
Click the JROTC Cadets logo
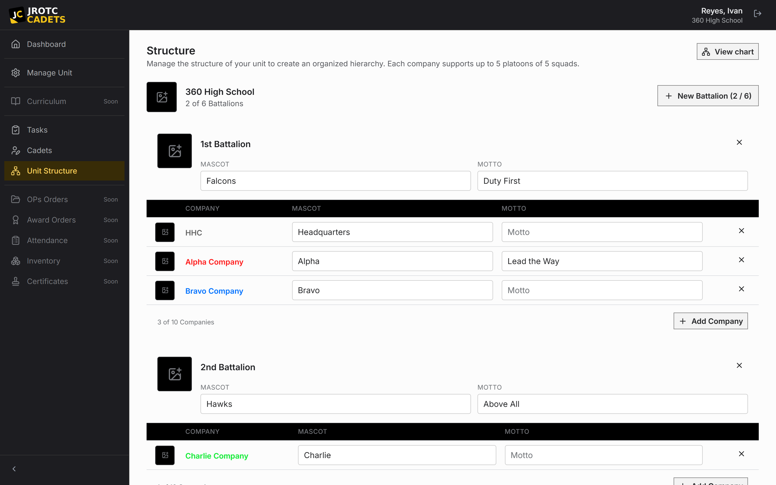[x=37, y=15]
